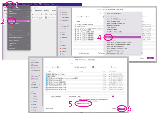
Task: Select Center alignment in the Word ribbon
Action: tap(49, 18)
